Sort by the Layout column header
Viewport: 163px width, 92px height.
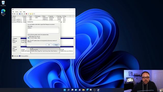(x=26, y=16)
